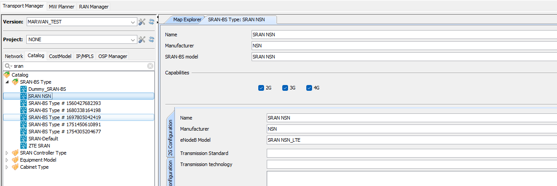
Task: Disable the 4G capability checkbox
Action: pyautogui.click(x=309, y=88)
